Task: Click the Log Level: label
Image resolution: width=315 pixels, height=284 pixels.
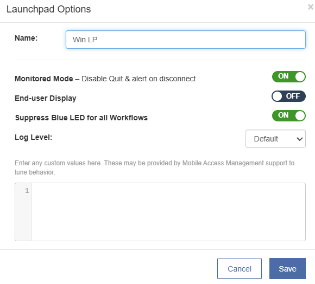Action: tap(33, 137)
